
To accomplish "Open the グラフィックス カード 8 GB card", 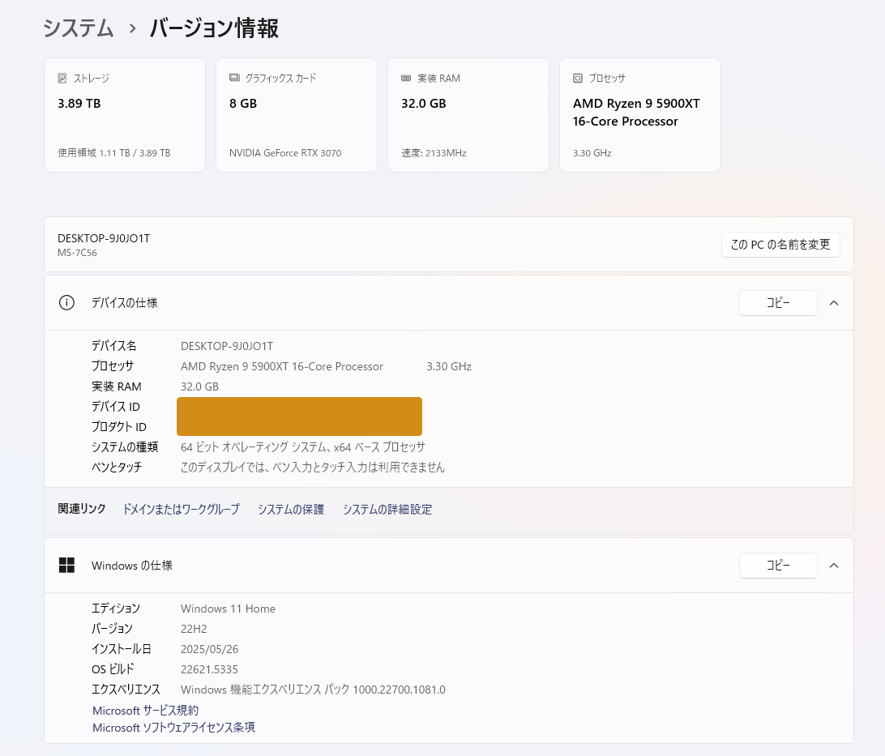I will coord(297,115).
